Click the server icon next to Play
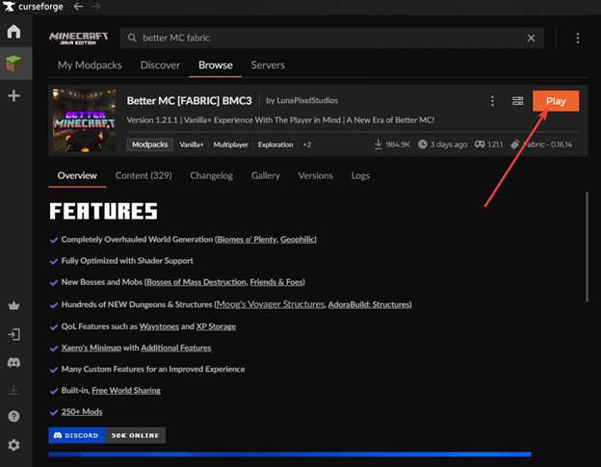Viewport: 601px width, 467px height. point(518,101)
